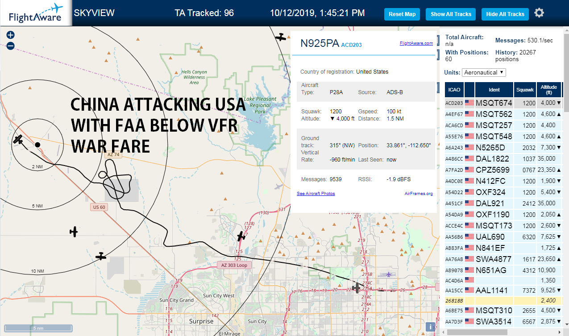Select MSQT257 aircraft row

pyautogui.click(x=503, y=125)
